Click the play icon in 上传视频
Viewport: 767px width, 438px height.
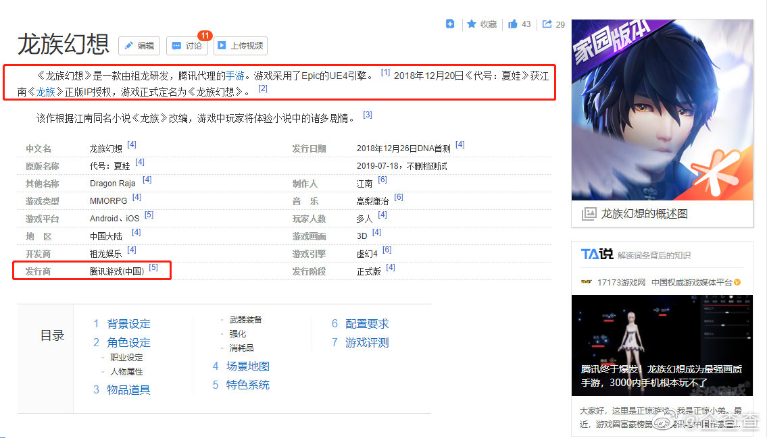222,45
